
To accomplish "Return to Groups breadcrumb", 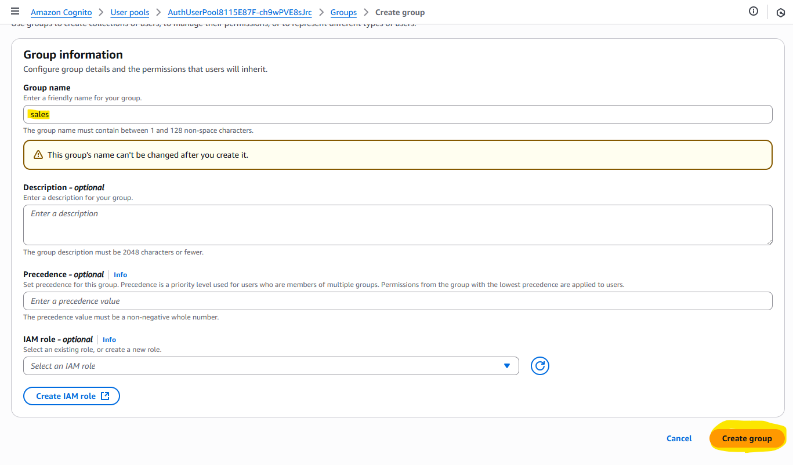I will pos(343,12).
